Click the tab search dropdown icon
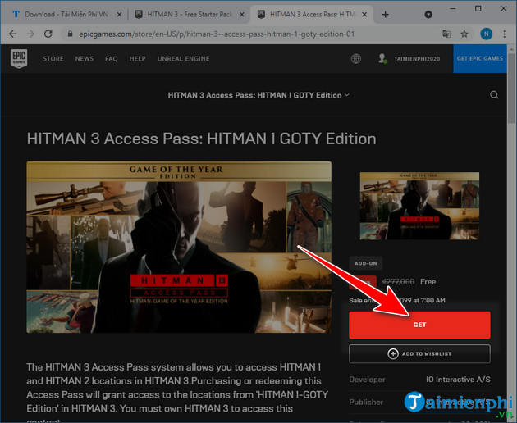Screen dimensions: 517x423 pyautogui.click(x=428, y=14)
